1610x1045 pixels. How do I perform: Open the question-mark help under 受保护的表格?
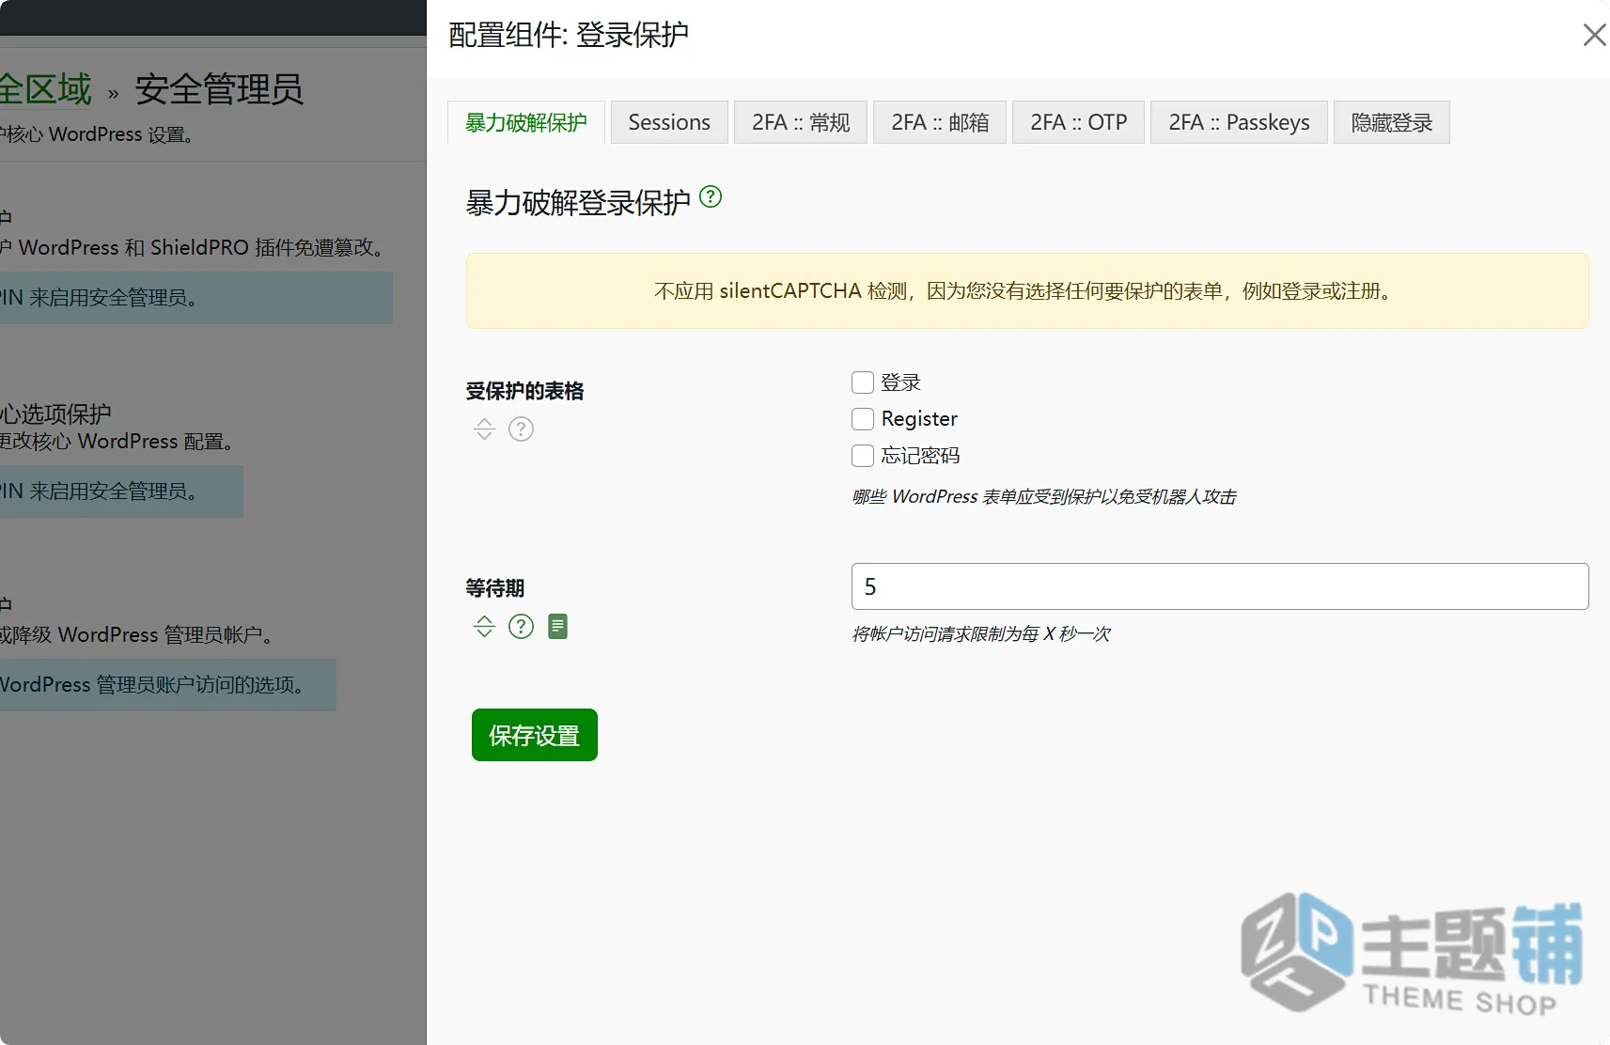[x=521, y=429]
